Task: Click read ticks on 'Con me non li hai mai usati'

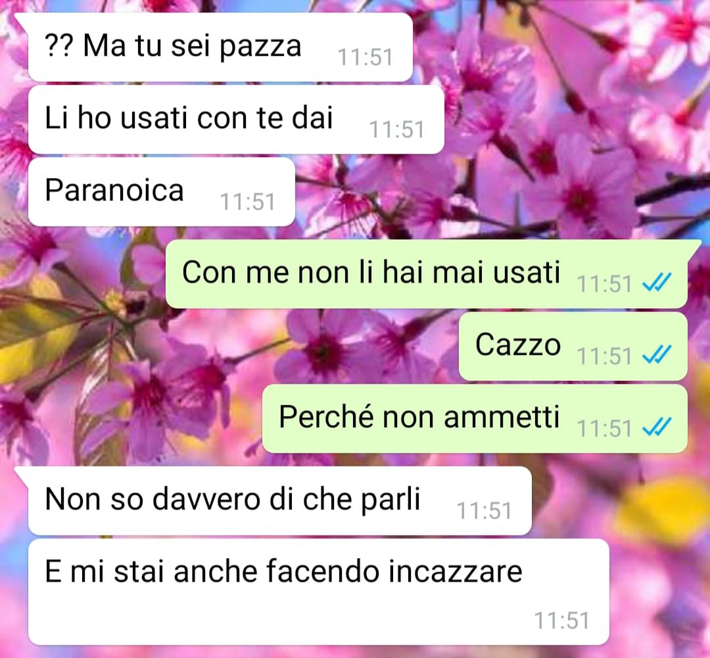Action: [657, 283]
